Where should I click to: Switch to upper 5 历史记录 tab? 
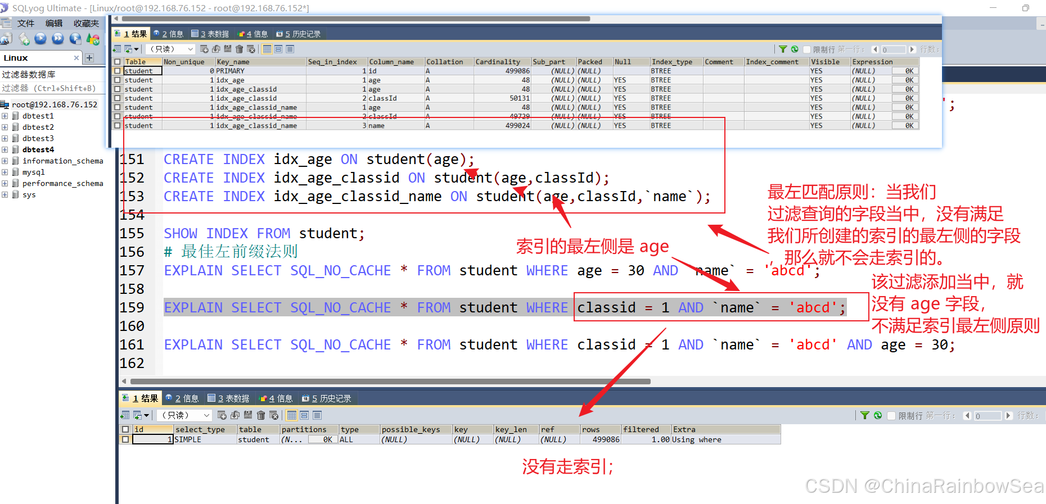[x=298, y=34]
